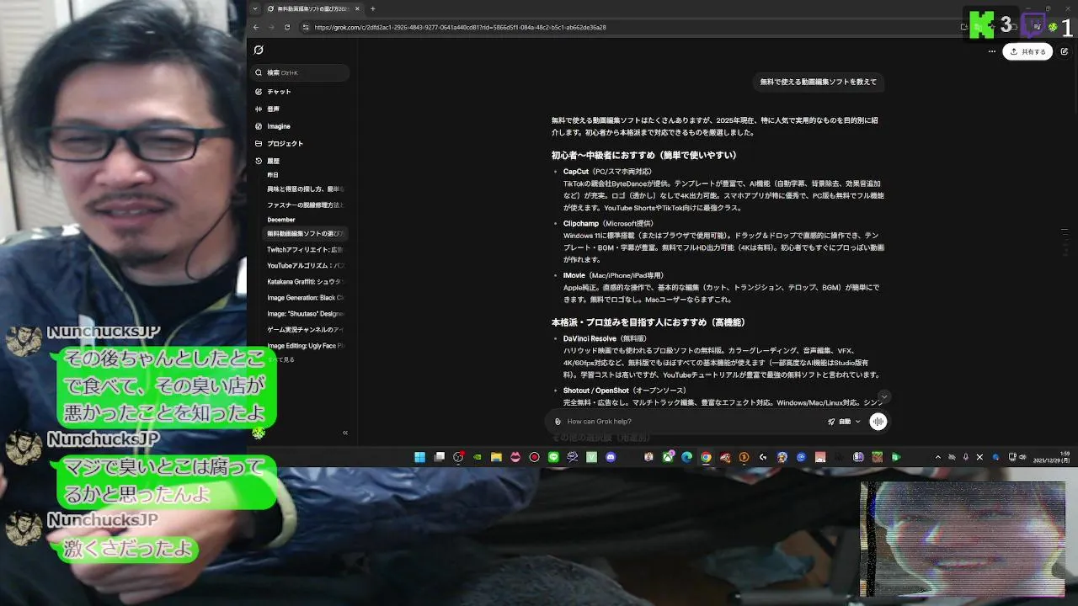Open the 検索 Ctrl+K search box
Viewport: 1078px width, 606px height.
click(x=302, y=72)
